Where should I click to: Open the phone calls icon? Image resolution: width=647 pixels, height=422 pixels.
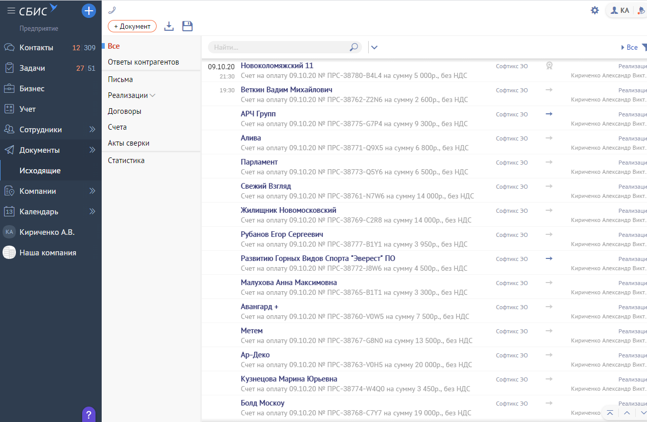112,10
